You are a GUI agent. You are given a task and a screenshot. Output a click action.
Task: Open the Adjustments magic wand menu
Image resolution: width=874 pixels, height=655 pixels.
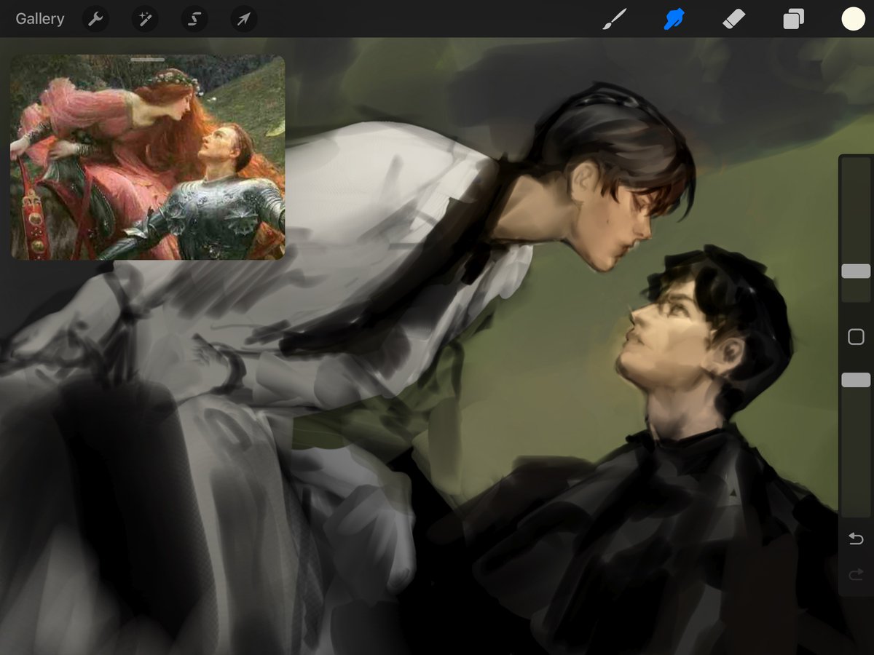(x=145, y=19)
